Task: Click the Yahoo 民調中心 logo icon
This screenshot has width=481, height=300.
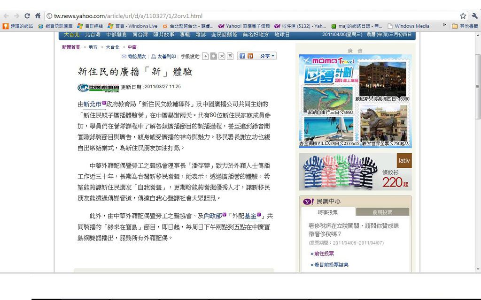Action: click(x=308, y=202)
